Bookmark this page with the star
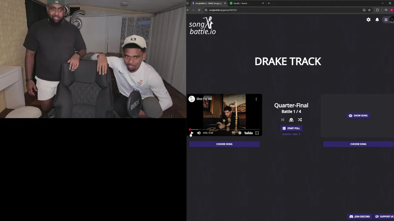Viewport: 394px width, 221px height. [x=369, y=10]
